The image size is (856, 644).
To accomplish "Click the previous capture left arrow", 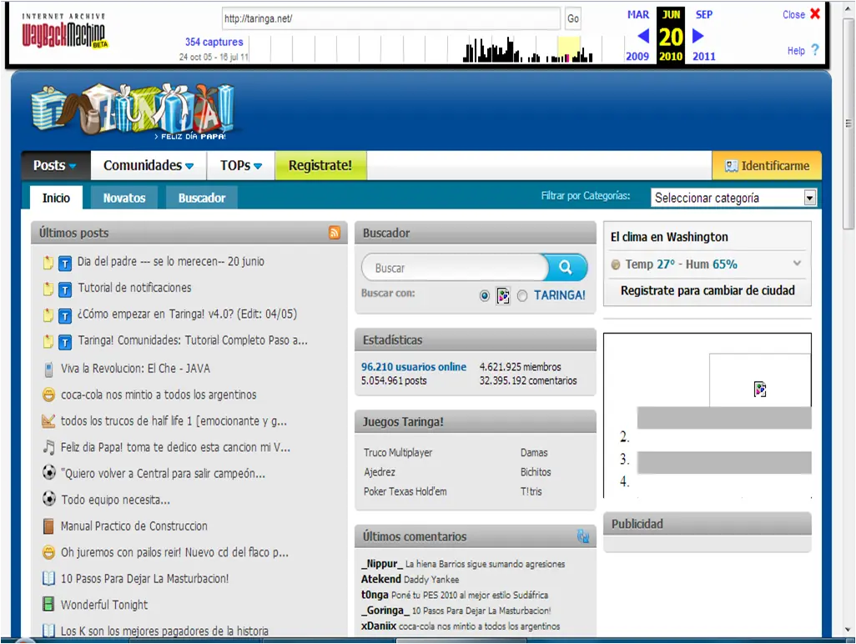I will (643, 36).
